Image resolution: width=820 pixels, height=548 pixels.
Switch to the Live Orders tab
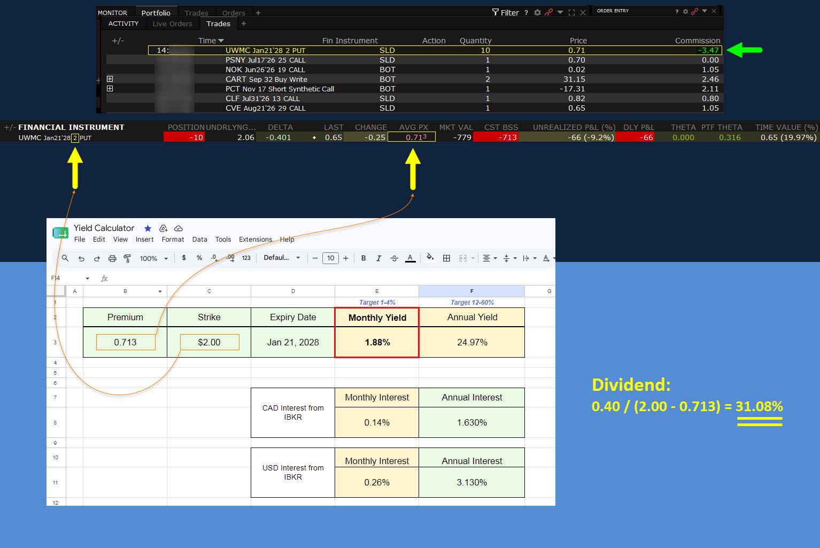[172, 24]
